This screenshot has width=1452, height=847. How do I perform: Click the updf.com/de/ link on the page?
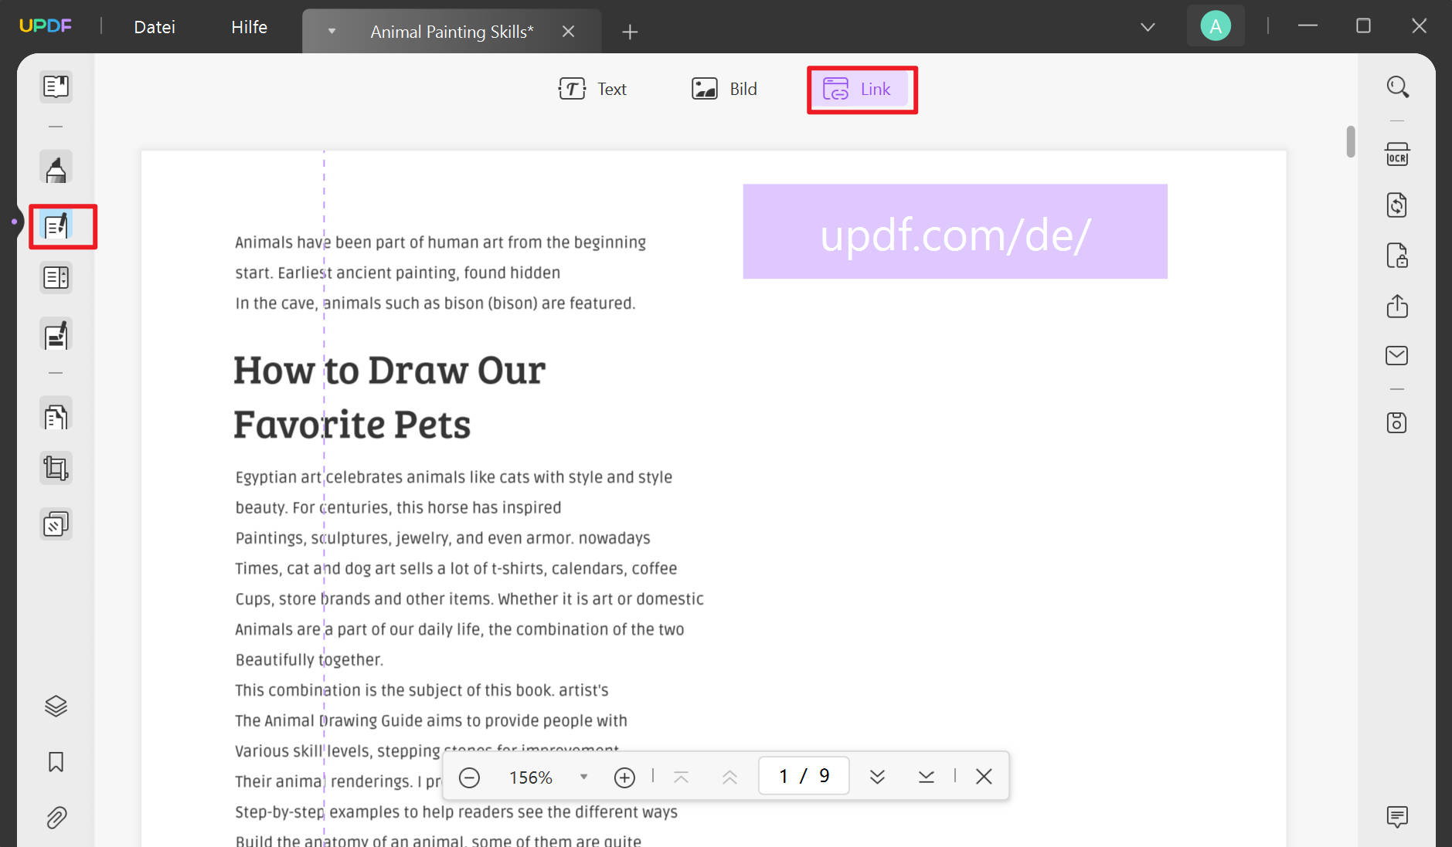[x=955, y=232]
